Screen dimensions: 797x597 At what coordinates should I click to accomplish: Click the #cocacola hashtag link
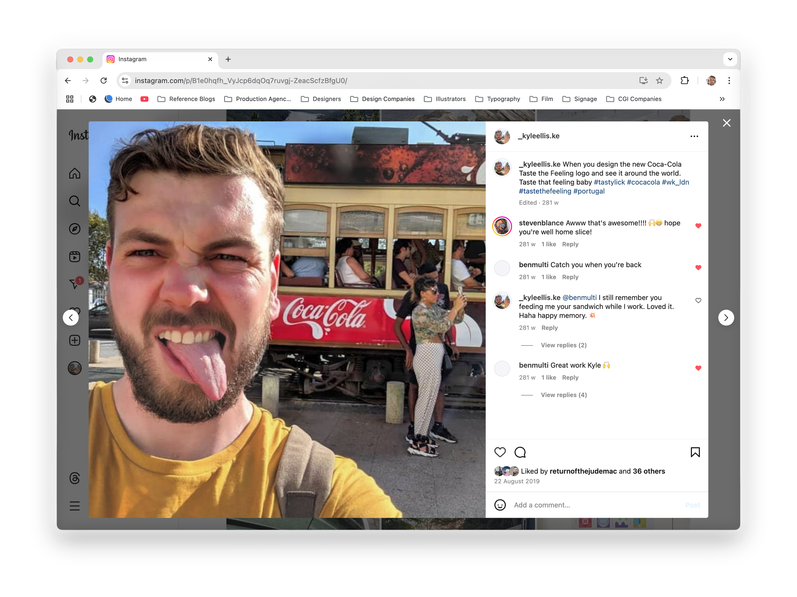(643, 182)
